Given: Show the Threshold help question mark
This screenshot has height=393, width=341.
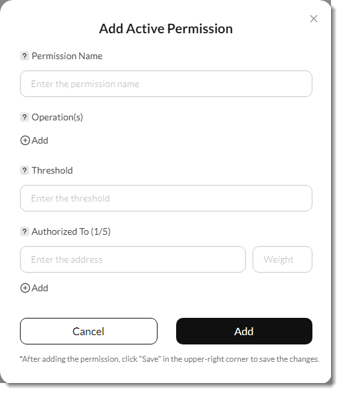Looking at the screenshot, I should (x=25, y=170).
